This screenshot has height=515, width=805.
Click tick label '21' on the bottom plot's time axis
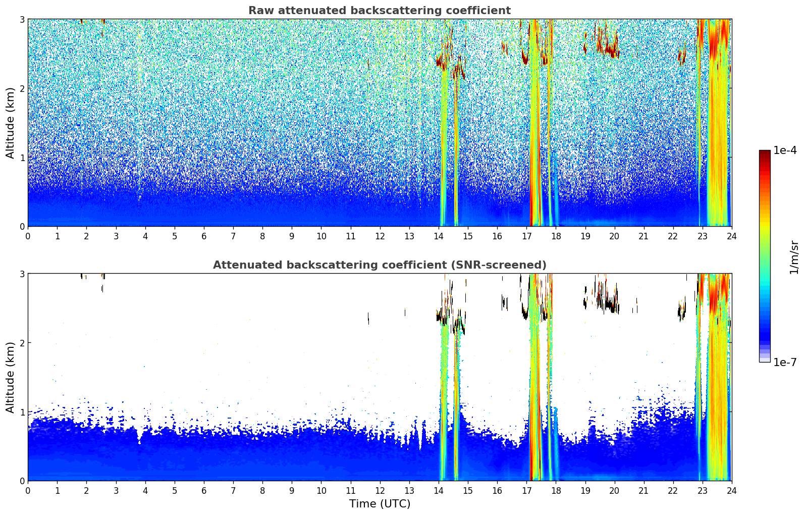point(643,490)
